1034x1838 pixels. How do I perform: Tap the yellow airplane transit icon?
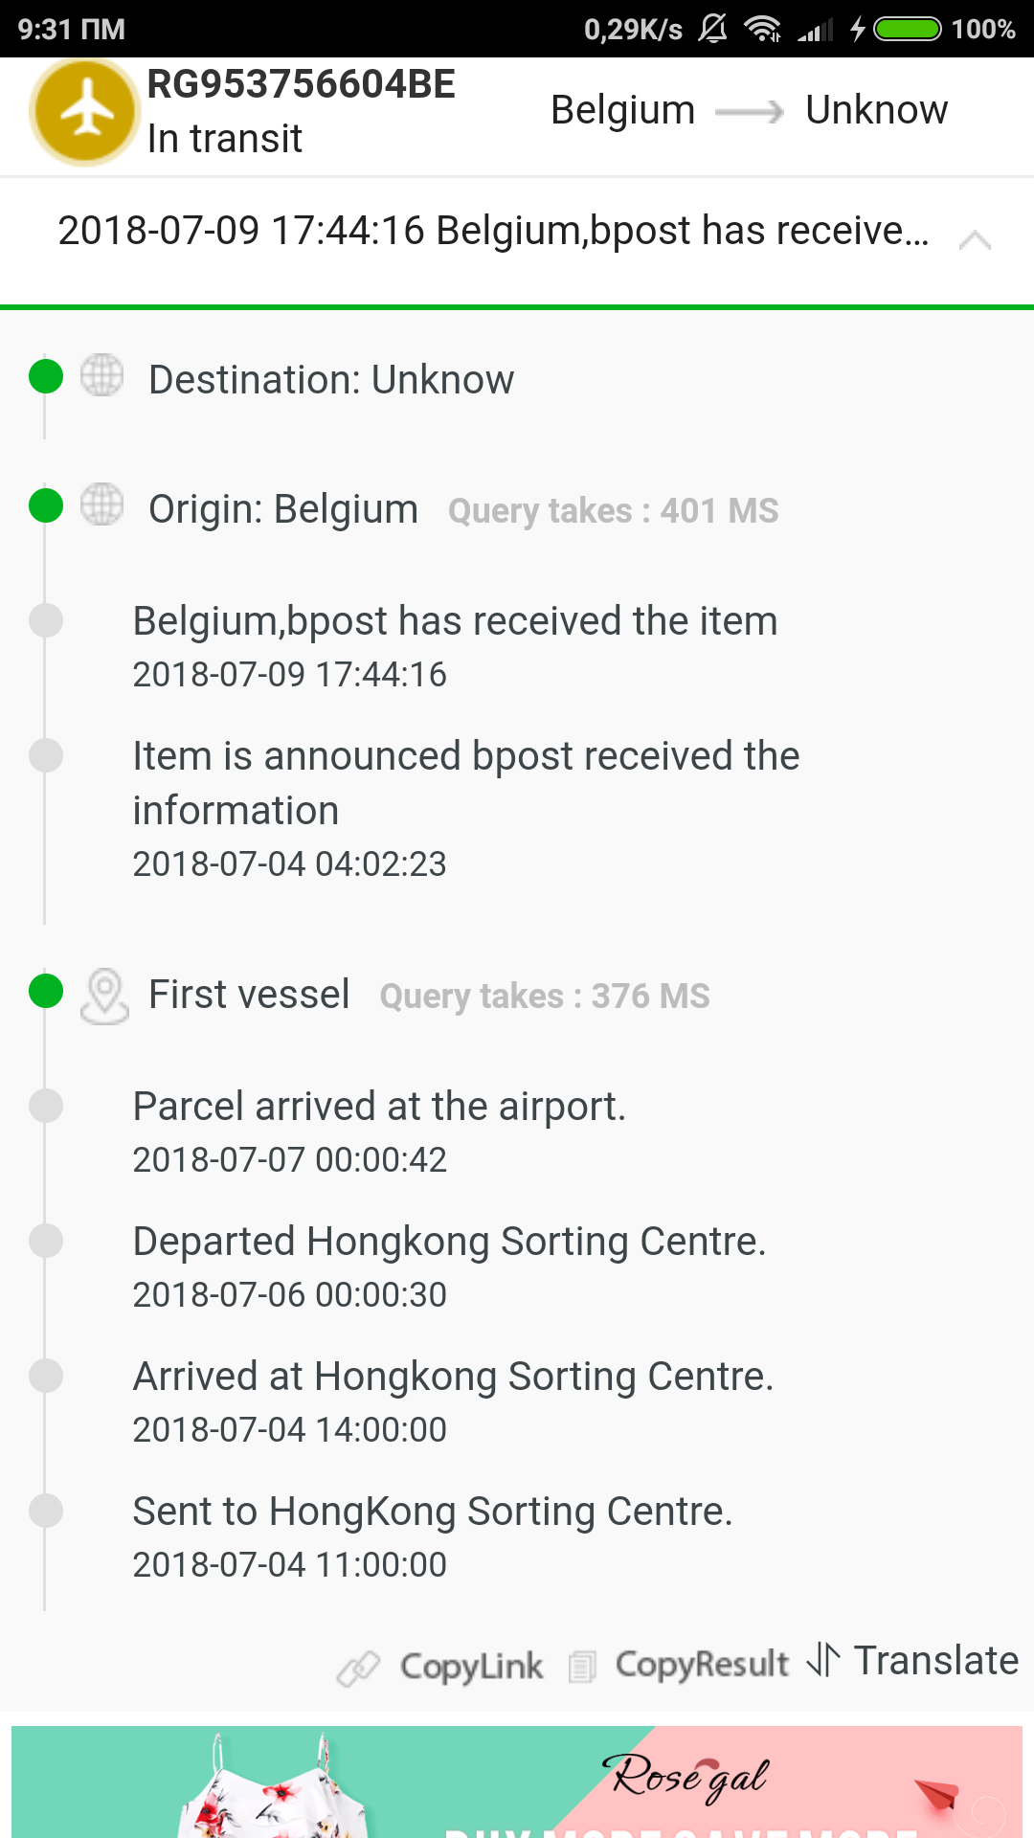tap(85, 111)
